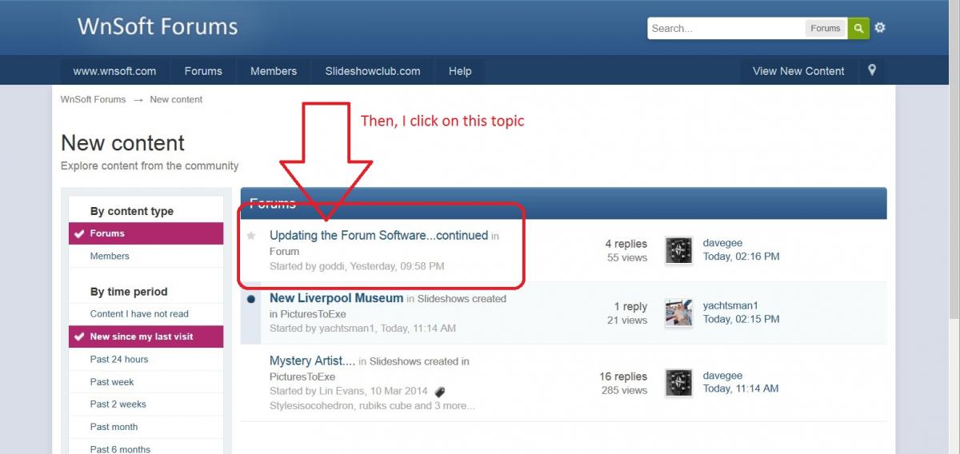The width and height of the screenshot is (960, 454).
Task: Click WnSoft Forums site title
Action: [x=158, y=26]
